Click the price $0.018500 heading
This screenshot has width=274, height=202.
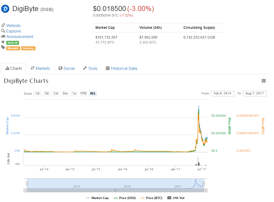[x=109, y=9]
